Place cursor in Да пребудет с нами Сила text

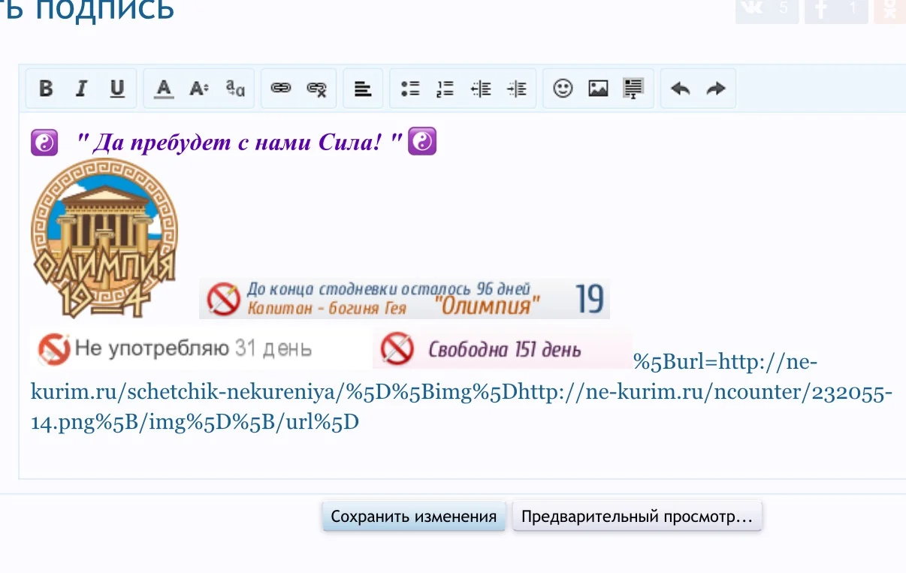(x=240, y=142)
